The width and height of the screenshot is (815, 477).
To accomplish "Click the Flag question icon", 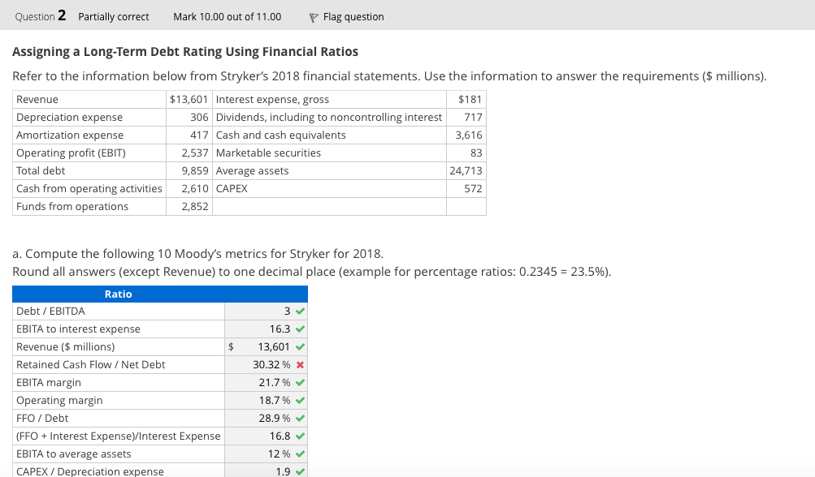I will click(x=314, y=18).
